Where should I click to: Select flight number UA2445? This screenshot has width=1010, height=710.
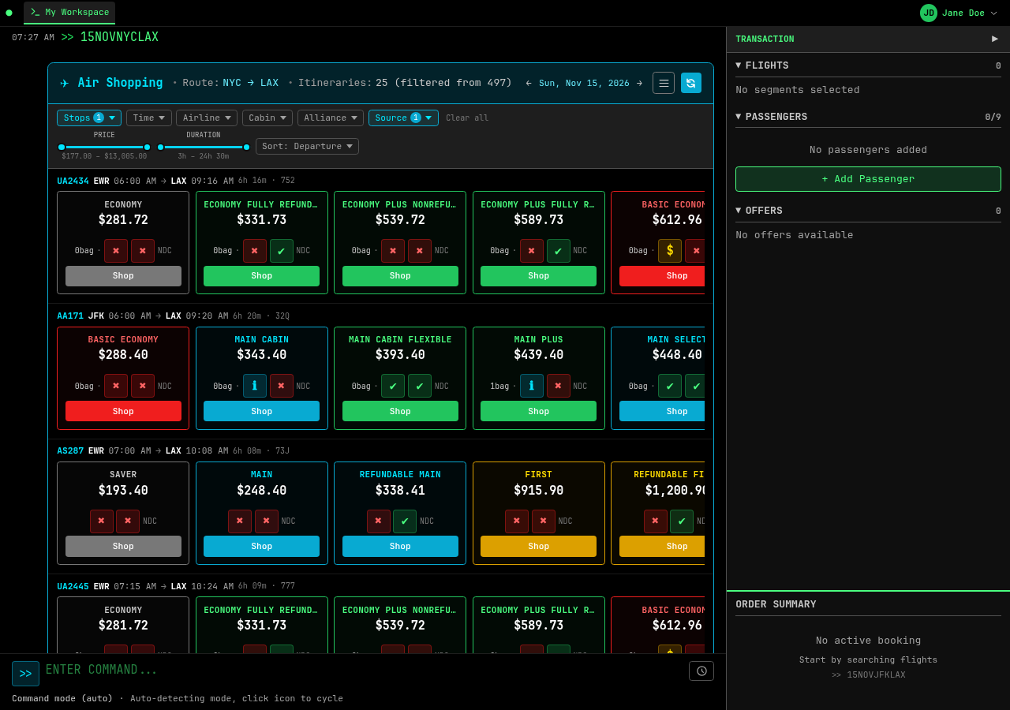pos(73,586)
